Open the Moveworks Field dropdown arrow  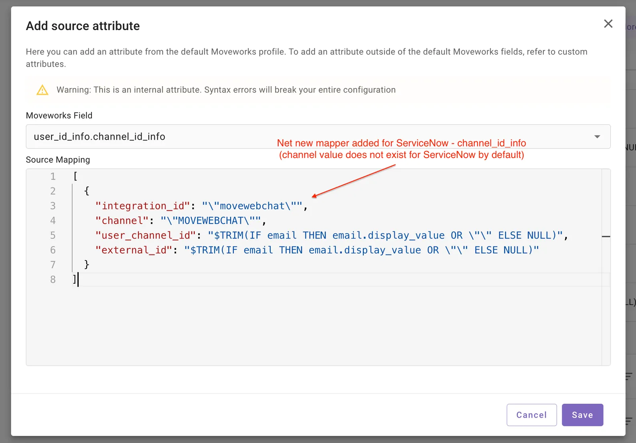597,137
